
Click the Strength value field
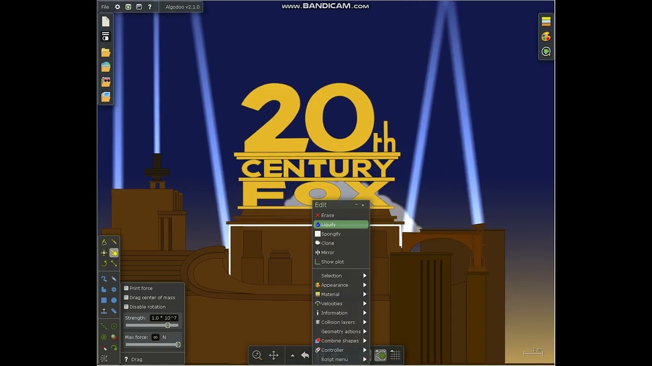pos(164,318)
